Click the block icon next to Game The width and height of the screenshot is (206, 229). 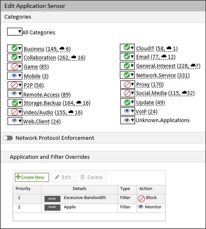click(15, 67)
